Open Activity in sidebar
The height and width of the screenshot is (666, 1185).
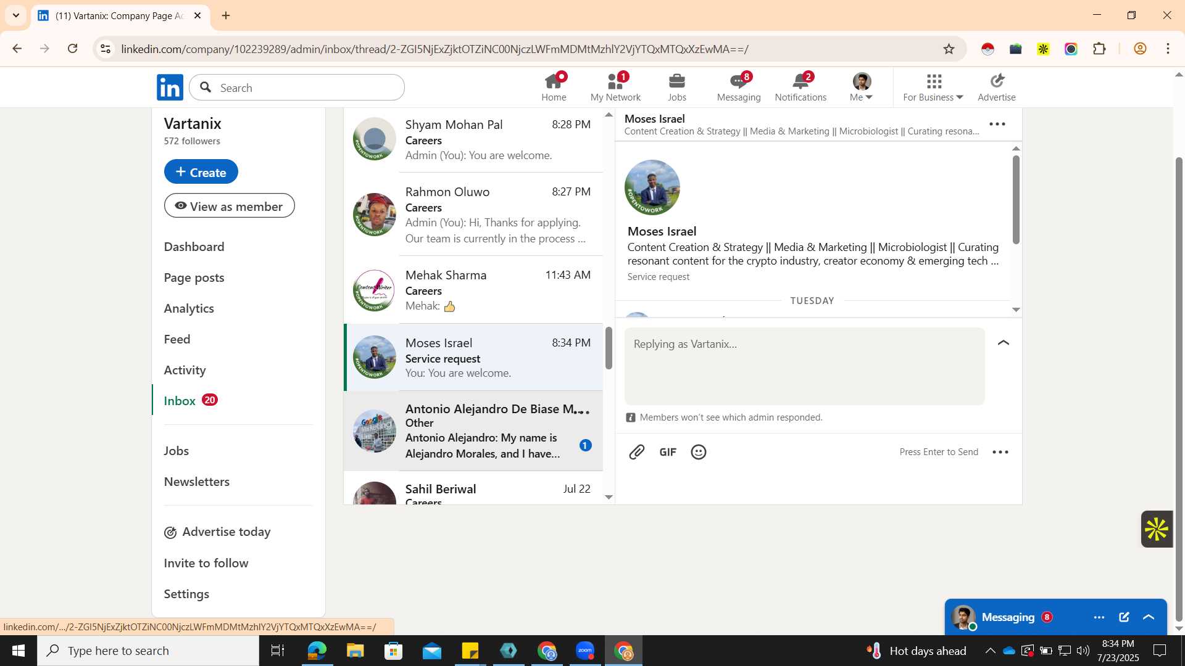click(185, 370)
